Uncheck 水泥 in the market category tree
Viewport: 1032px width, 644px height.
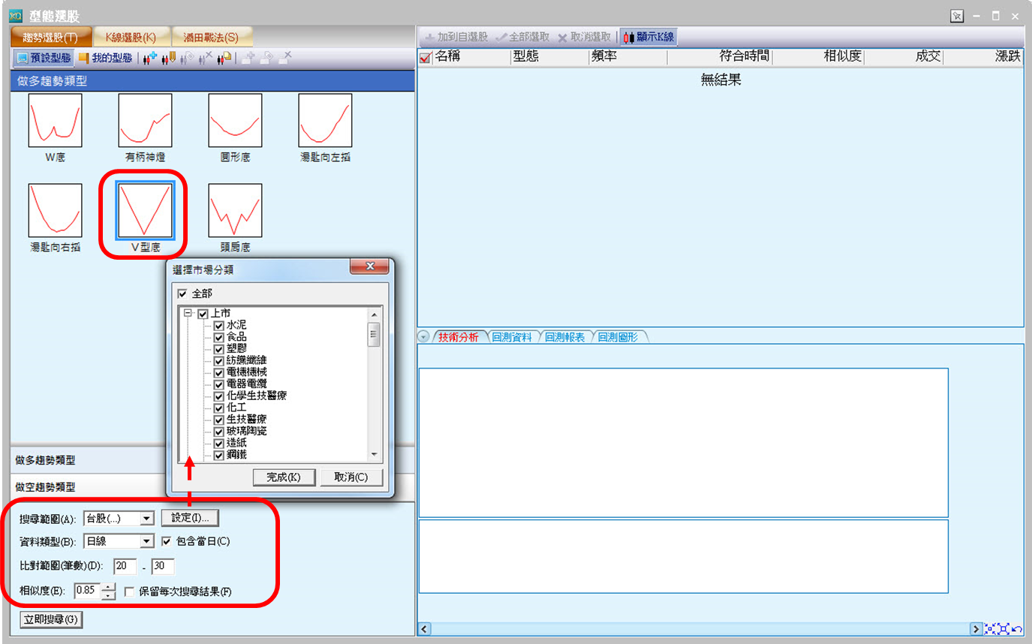coord(218,326)
